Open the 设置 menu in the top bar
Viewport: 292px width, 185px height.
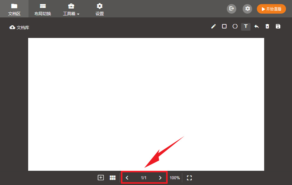100,9
